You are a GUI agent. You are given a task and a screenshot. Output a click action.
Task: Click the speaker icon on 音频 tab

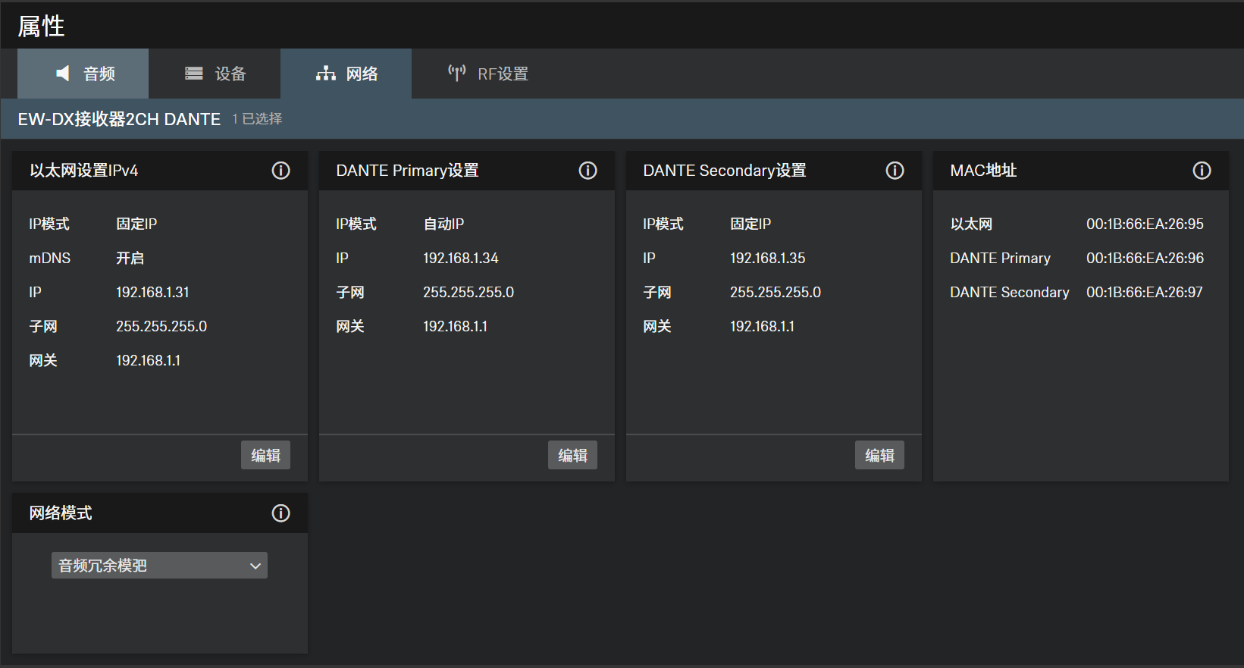click(x=63, y=74)
